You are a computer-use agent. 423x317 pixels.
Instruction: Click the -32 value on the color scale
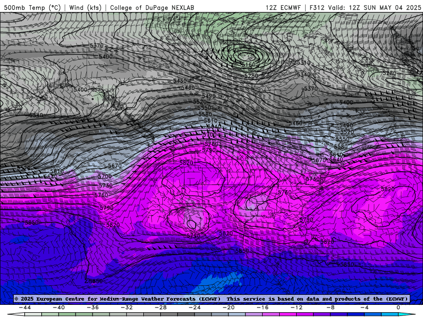point(126,307)
